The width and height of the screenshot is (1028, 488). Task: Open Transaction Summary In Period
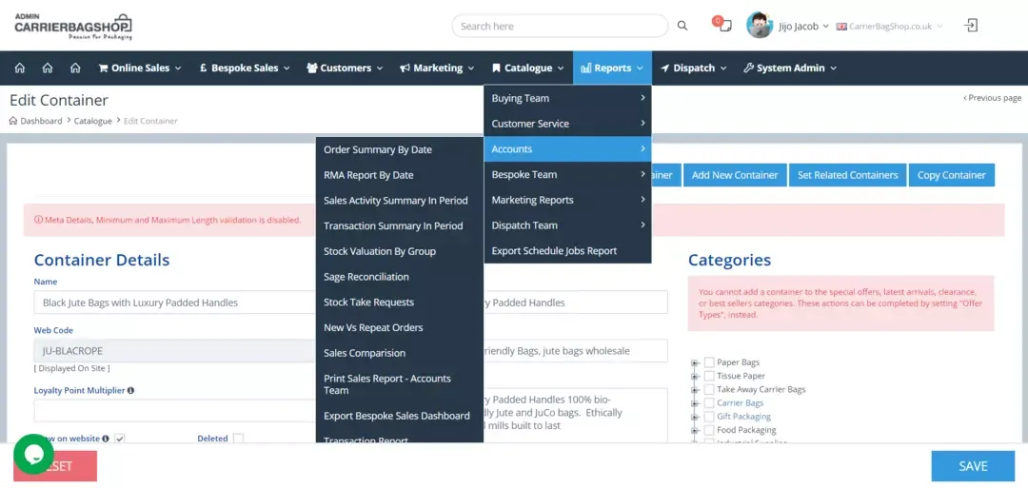click(399, 226)
